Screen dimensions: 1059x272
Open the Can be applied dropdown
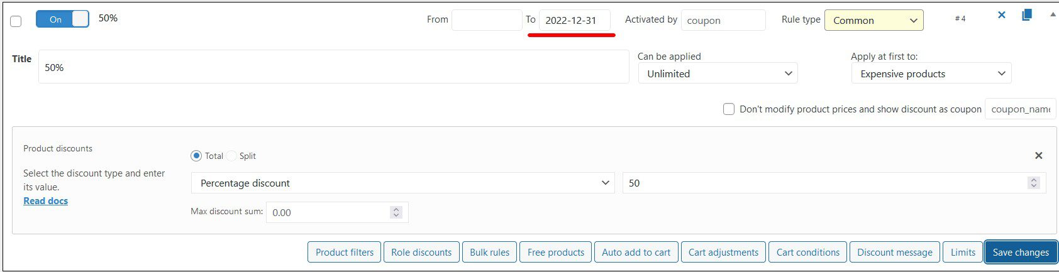point(718,73)
